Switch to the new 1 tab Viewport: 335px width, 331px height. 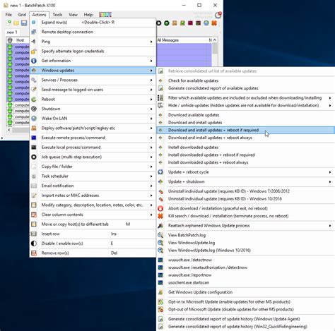point(12,32)
